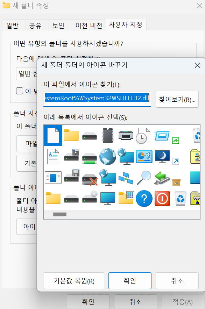Viewport: 205px width, 309px height.
Task: Choose the monitor with moon icon
Action: click(162, 157)
